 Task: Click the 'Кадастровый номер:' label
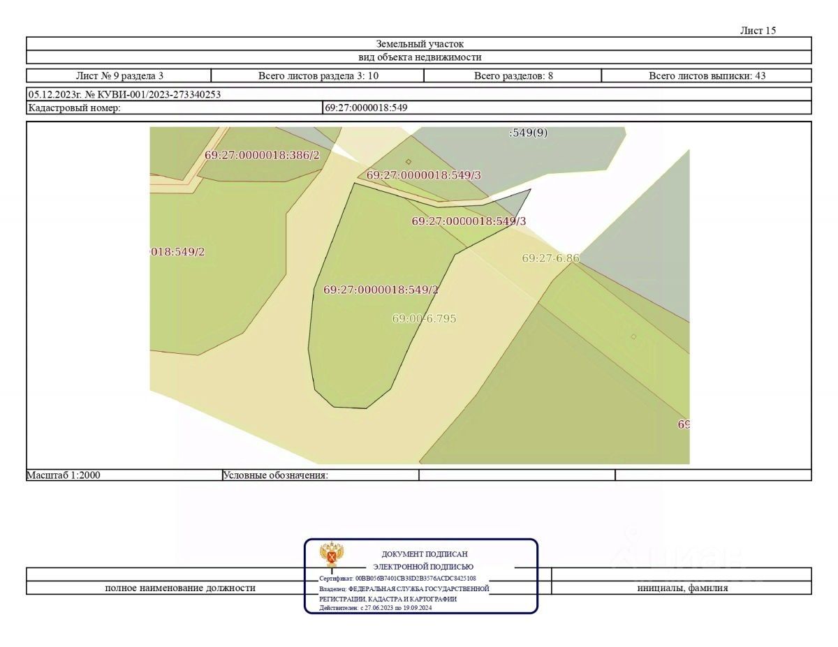[x=75, y=108]
